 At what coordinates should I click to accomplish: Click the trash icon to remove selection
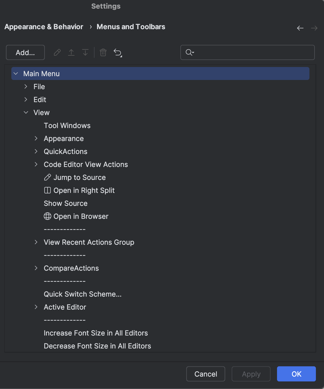pyautogui.click(x=103, y=52)
